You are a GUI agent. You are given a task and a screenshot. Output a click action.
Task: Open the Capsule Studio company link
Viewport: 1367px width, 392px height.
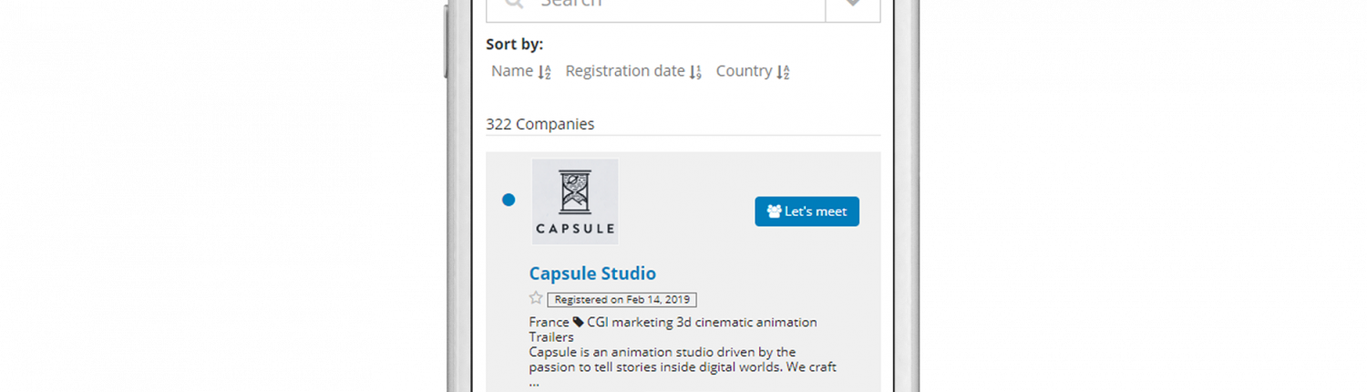click(592, 273)
